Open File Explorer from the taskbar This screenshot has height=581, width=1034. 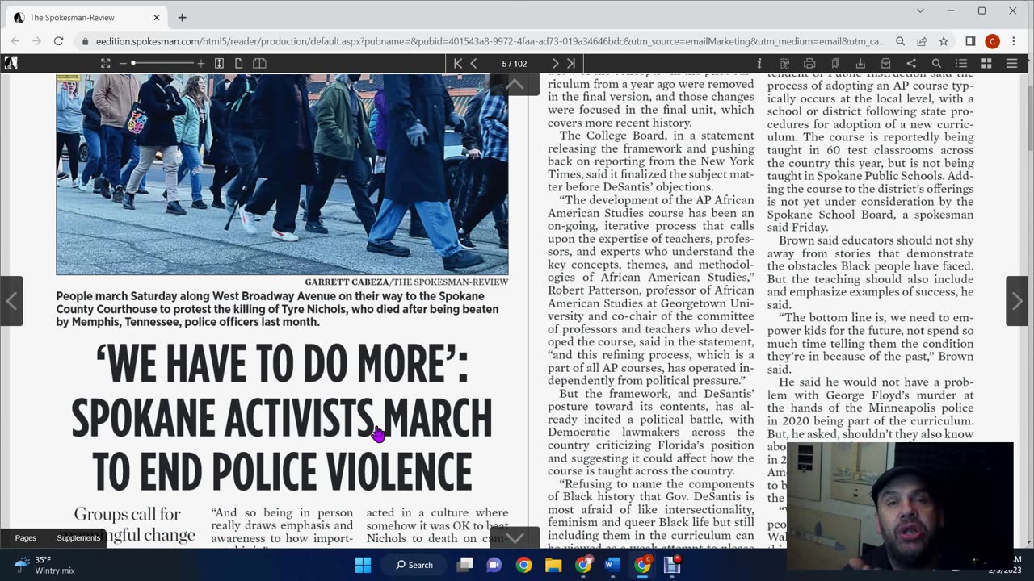(553, 565)
